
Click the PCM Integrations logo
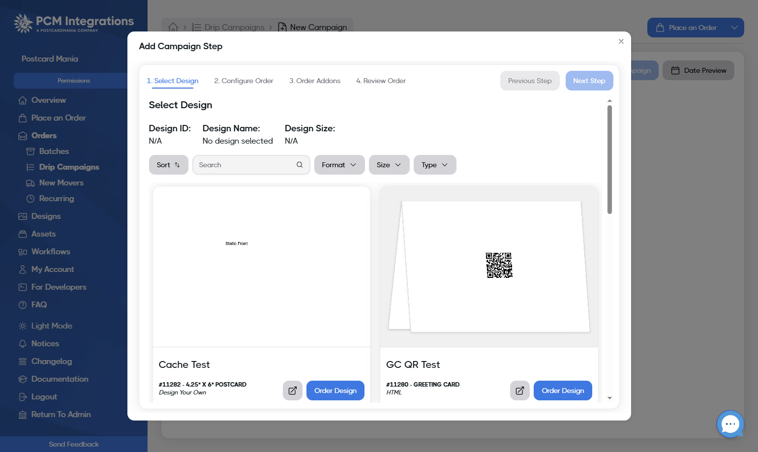(74, 23)
